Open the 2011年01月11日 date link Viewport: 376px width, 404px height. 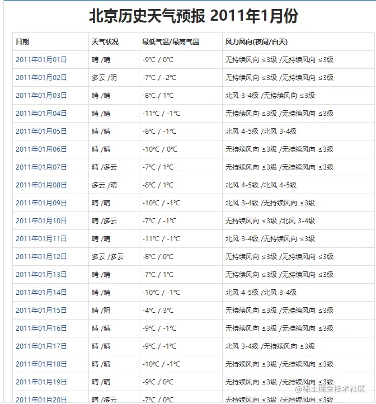click(x=41, y=239)
